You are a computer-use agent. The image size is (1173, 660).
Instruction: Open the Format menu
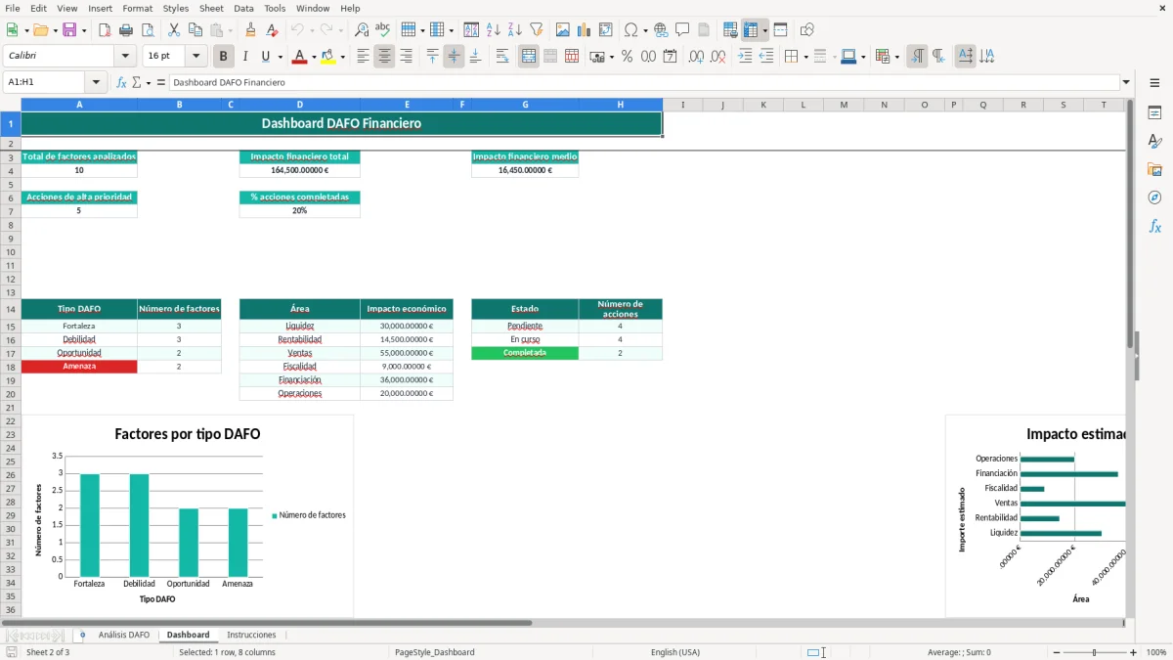point(137,8)
